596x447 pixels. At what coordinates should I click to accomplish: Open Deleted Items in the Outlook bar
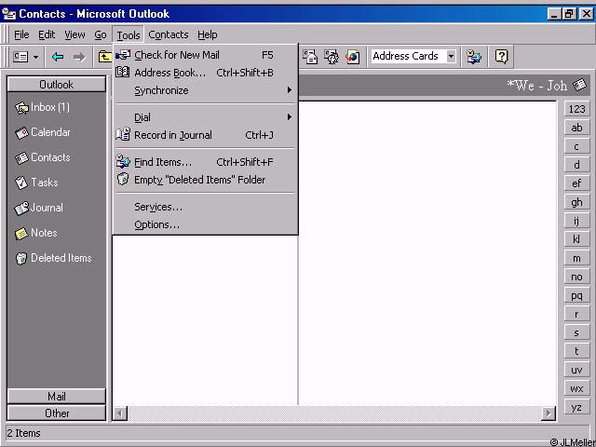53,258
